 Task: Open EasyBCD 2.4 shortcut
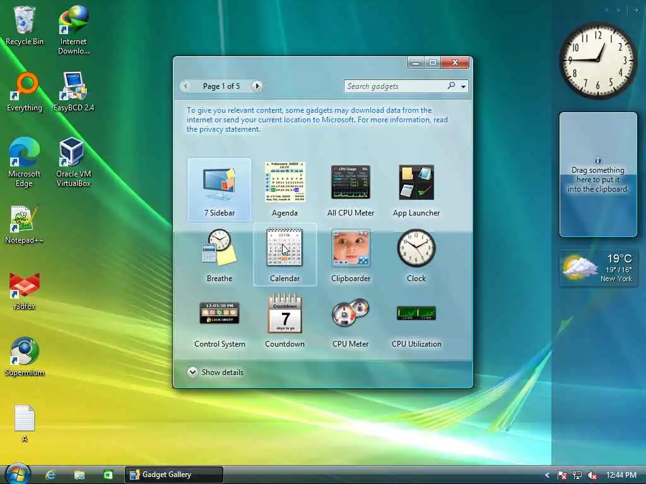74,92
